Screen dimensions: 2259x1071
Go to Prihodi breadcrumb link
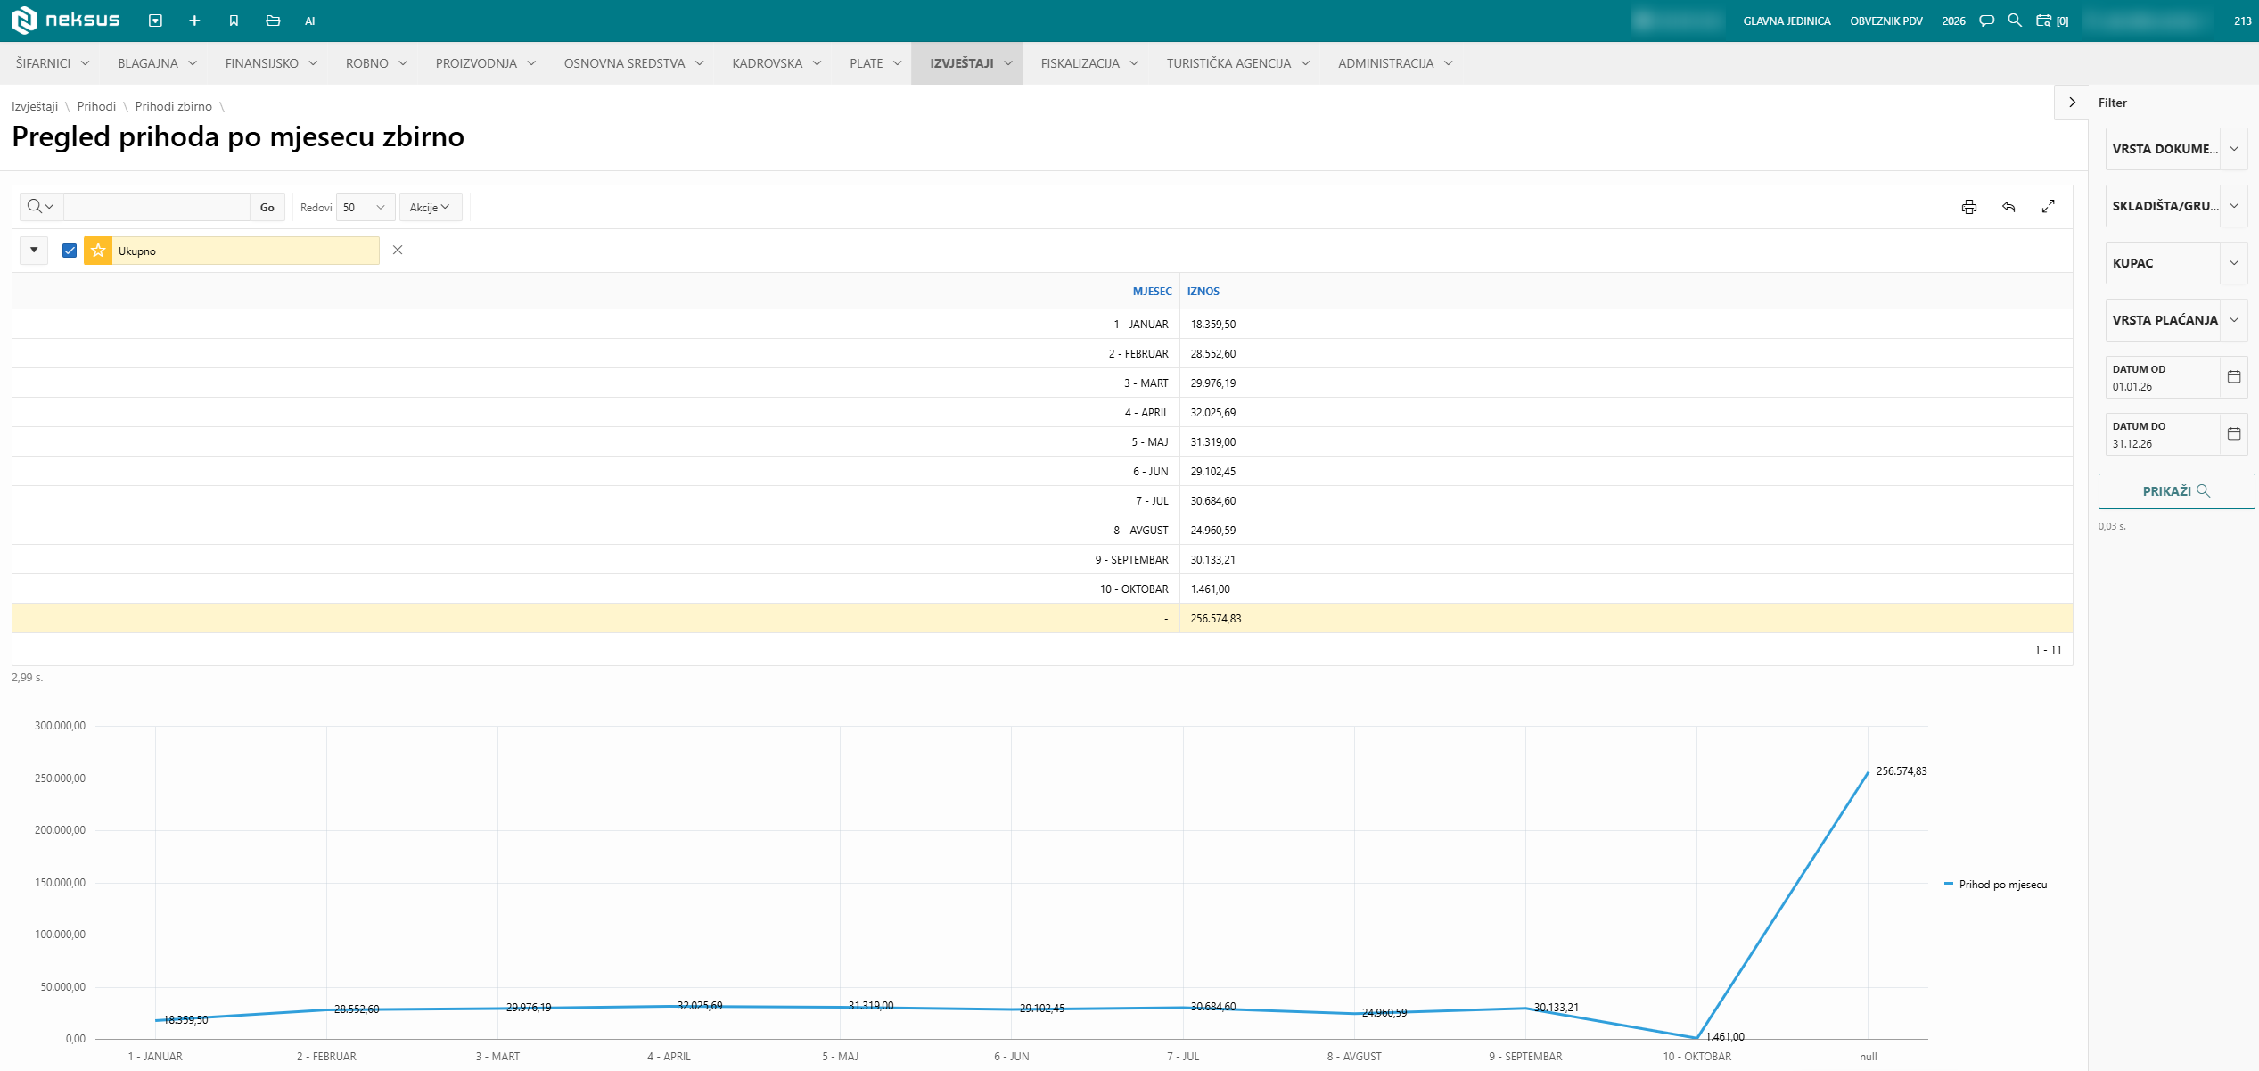[x=96, y=106]
